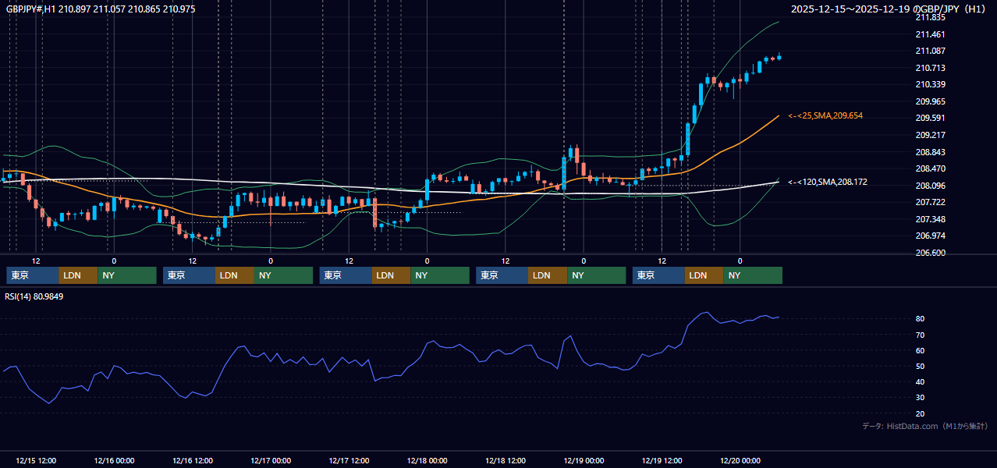This screenshot has height=468, width=997.
Task: Pick the 210.339 axis label
Action: [x=930, y=84]
